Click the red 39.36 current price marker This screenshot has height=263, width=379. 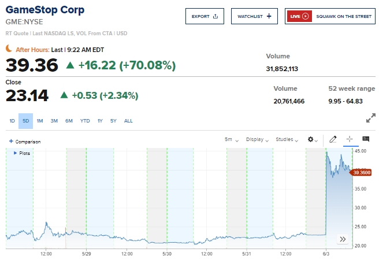click(x=361, y=172)
